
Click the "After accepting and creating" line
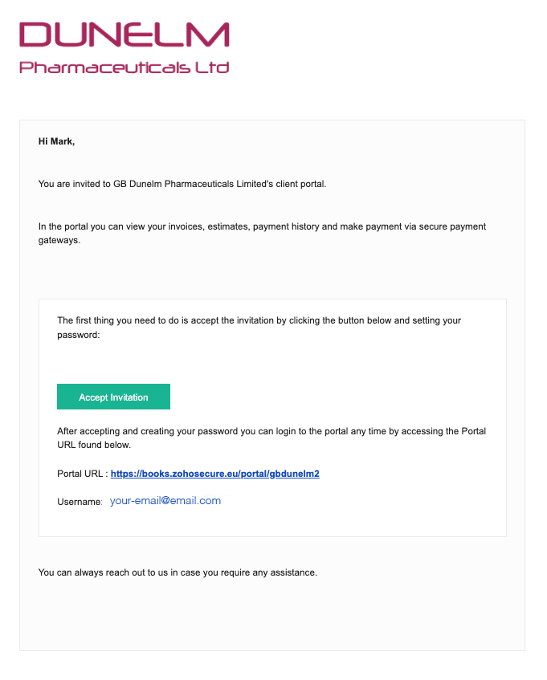pos(271,431)
